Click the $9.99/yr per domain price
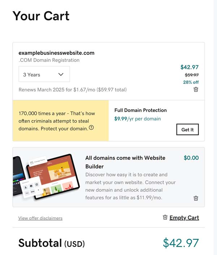Screen dimensions: 217x255 click(137, 119)
